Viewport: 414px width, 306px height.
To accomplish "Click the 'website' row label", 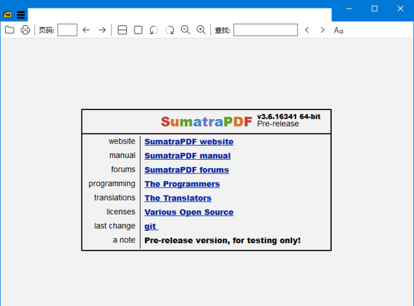I will tap(122, 141).
